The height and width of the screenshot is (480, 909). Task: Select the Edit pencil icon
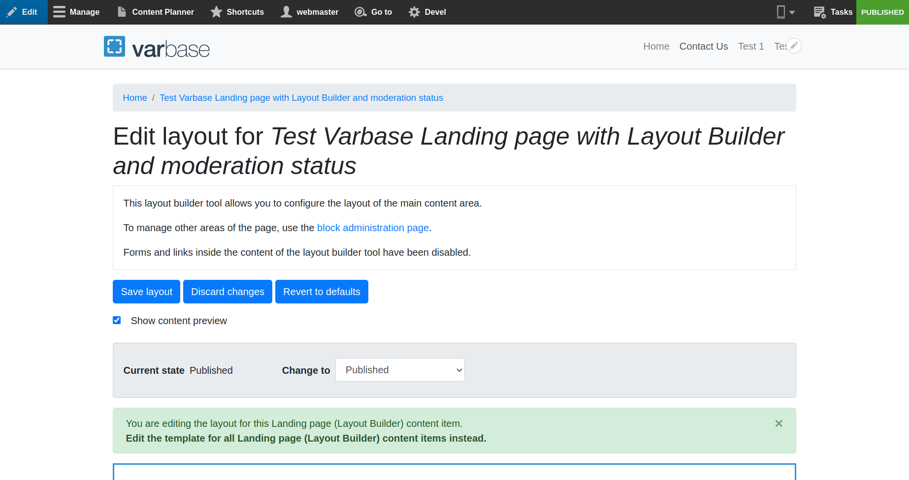click(x=12, y=12)
